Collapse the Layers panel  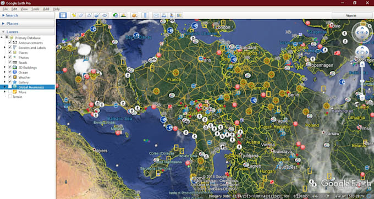coord(28,32)
